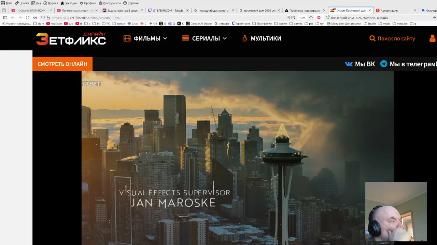
Task: Open the Закладки menu
Action: click(69, 3)
